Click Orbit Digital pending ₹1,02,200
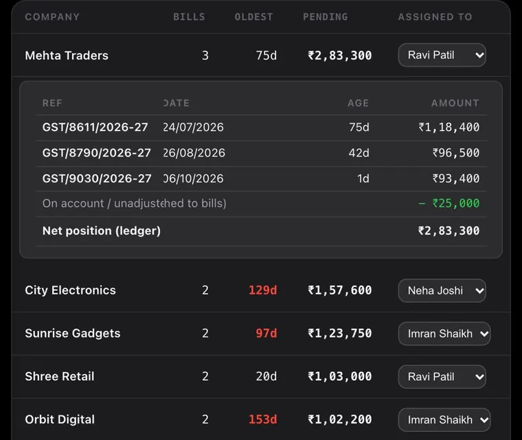The height and width of the screenshot is (440, 522). pos(340,419)
